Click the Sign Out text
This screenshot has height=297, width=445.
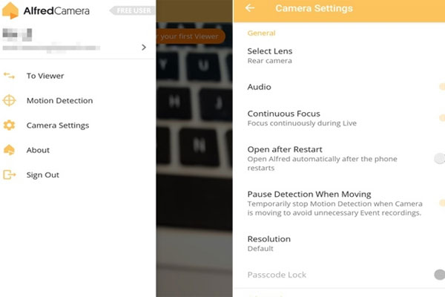43,174
